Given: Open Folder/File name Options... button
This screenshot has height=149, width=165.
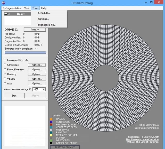Looking at the screenshot, I should pyautogui.click(x=37, y=70).
